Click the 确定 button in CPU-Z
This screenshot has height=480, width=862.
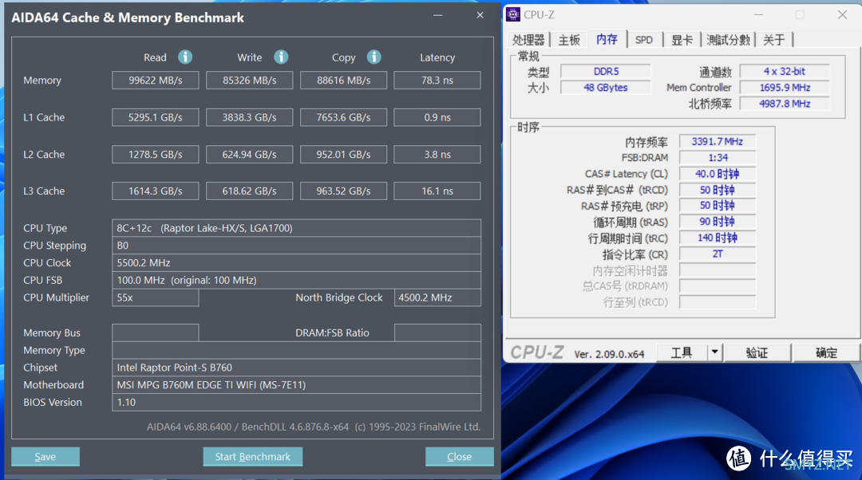[826, 352]
